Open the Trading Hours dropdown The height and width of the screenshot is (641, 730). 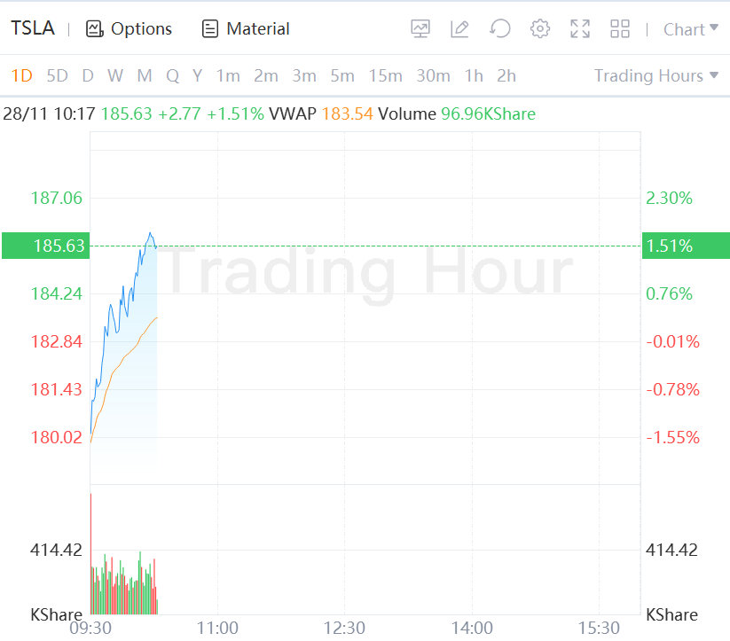655,75
